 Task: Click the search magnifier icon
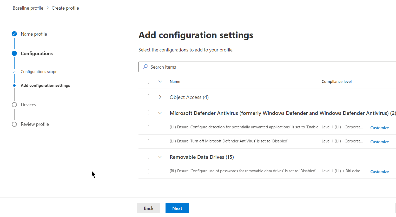pyautogui.click(x=145, y=67)
